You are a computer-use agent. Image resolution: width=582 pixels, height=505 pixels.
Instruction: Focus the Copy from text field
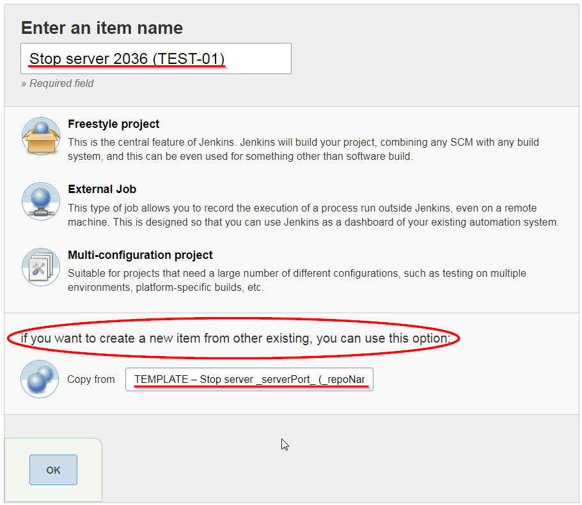tap(249, 379)
